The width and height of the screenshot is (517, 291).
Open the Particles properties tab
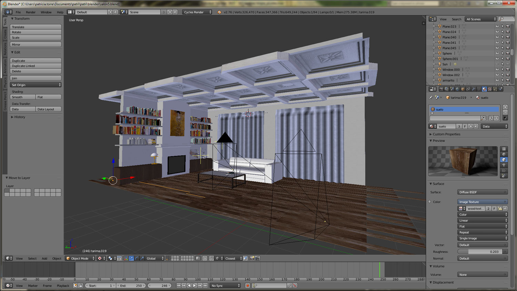point(495,89)
